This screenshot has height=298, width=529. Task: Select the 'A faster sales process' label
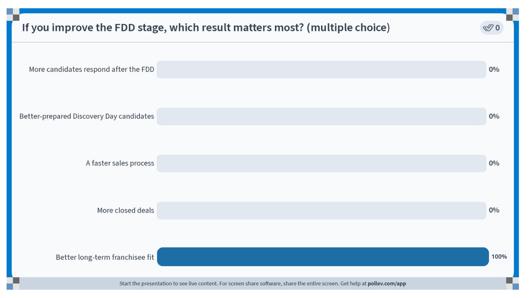coord(120,163)
